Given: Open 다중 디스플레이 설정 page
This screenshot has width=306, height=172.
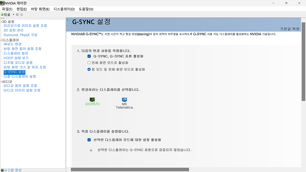Looking at the screenshot, I should (20, 76).
